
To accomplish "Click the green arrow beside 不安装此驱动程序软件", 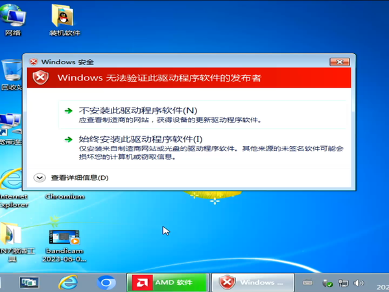I will coord(69,110).
